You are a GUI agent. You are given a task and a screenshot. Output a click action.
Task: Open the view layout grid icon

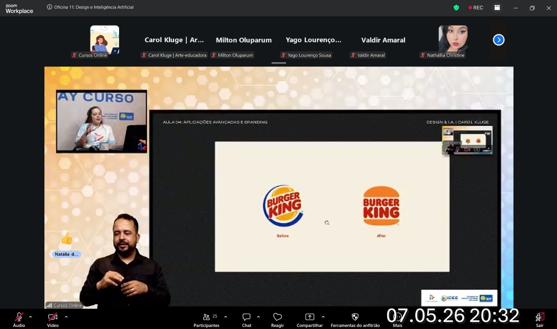(497, 8)
